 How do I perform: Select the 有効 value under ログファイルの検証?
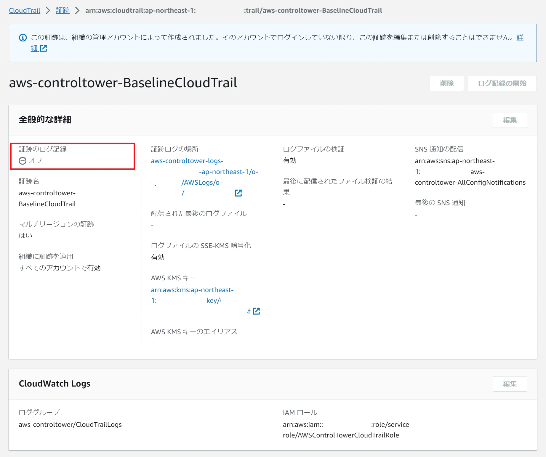tap(290, 160)
